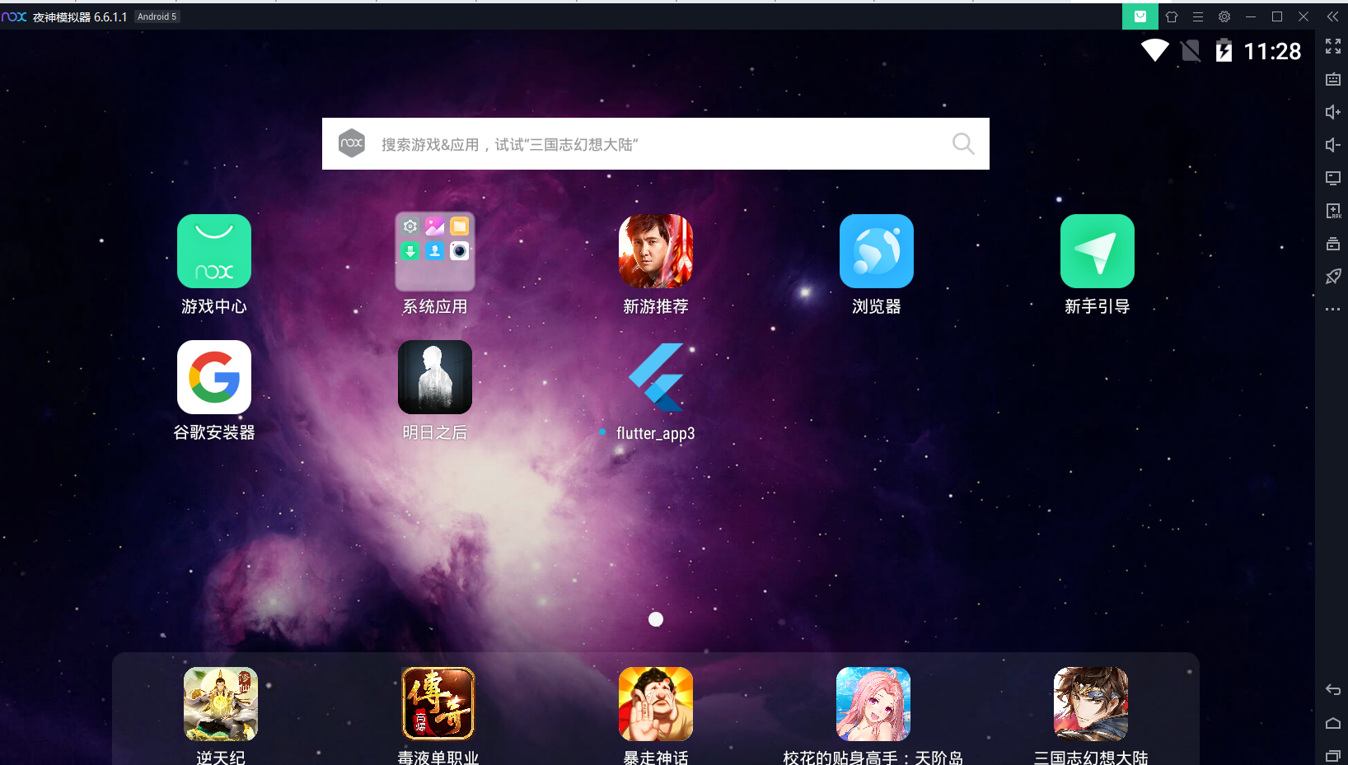Launch the 浏览器 browser app

pos(876,251)
